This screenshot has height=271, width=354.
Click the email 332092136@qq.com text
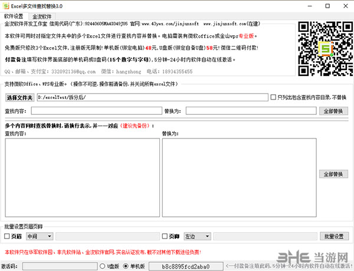click(x=73, y=72)
